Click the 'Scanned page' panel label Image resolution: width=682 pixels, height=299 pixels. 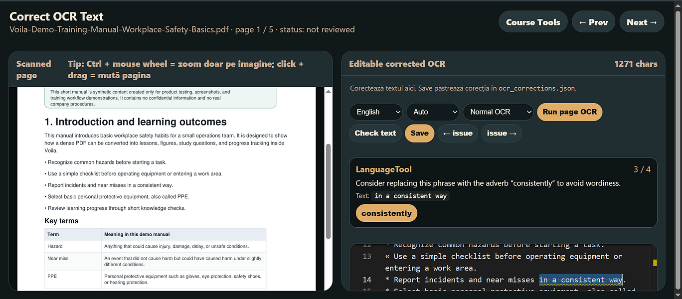point(34,70)
